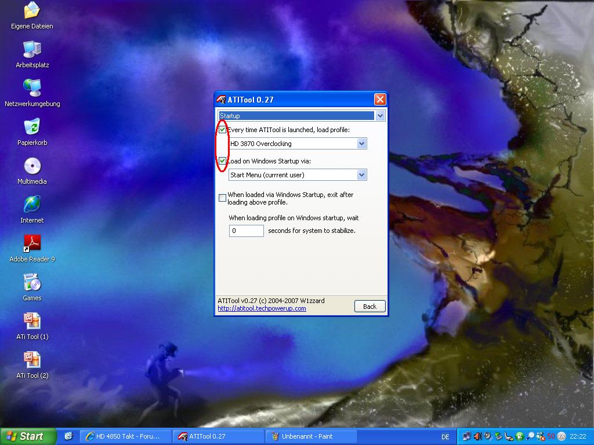Click the quick launch icon beside Start

tap(68, 436)
